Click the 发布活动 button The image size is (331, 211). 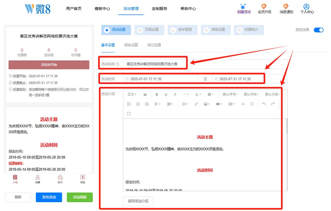coord(49,197)
